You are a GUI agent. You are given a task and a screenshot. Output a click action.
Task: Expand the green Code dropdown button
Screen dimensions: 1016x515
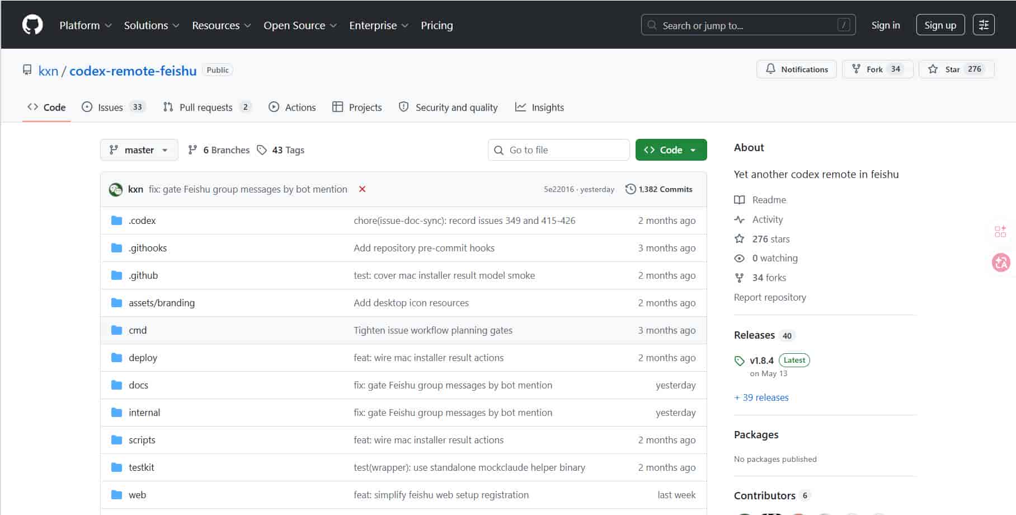tap(671, 150)
